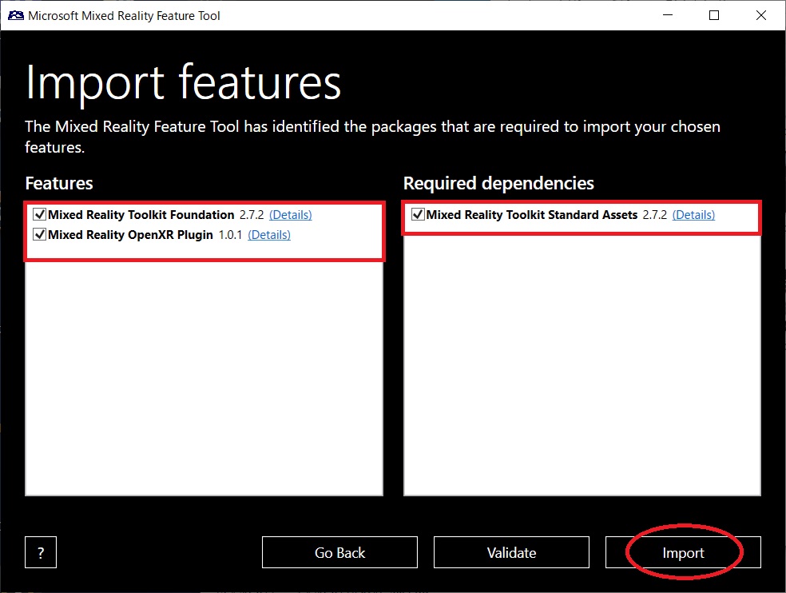Click the Import button
Viewport: 786px width, 593px height.
683,552
